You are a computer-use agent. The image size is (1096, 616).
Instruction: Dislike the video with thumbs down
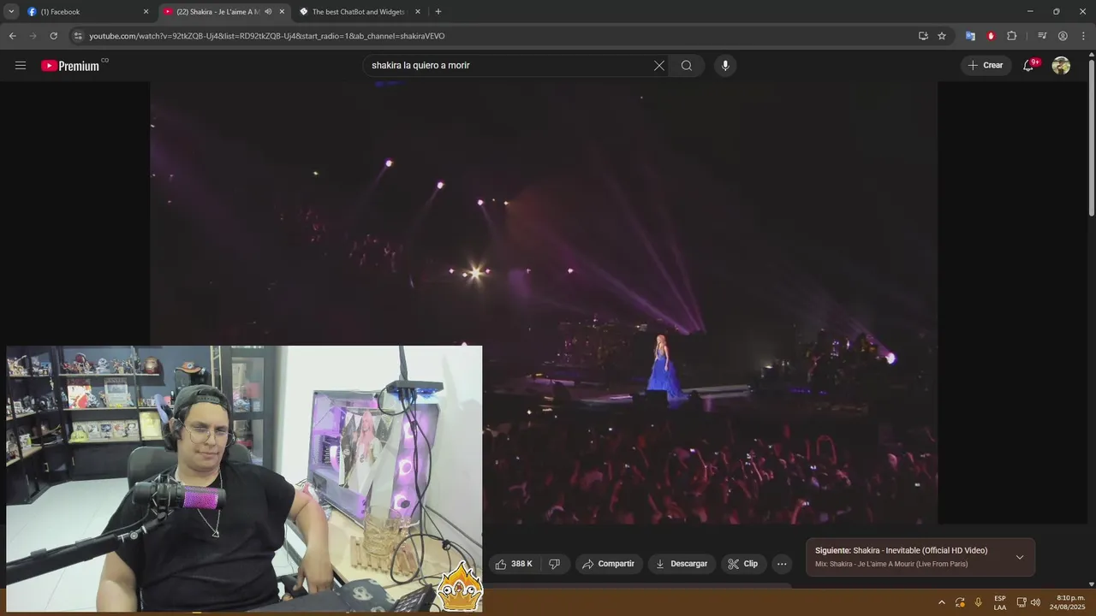click(555, 564)
